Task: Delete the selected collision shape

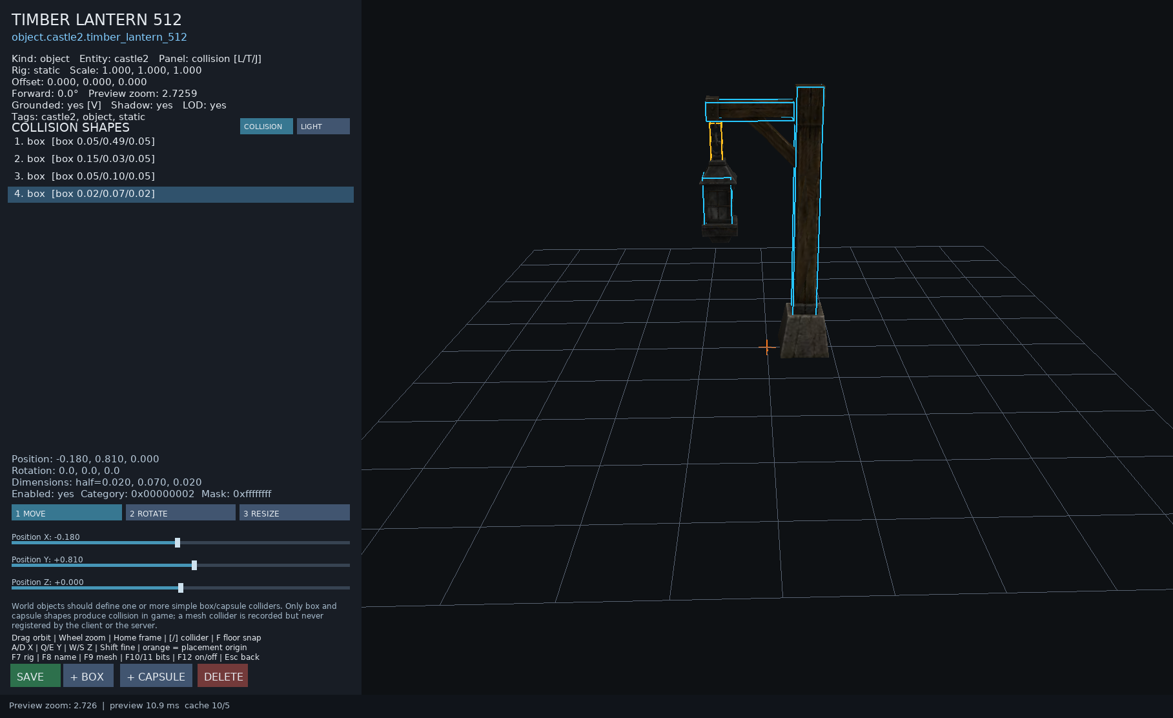Action: coord(223,676)
